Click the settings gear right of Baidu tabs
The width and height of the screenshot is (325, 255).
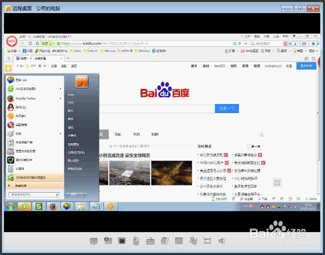point(261,134)
